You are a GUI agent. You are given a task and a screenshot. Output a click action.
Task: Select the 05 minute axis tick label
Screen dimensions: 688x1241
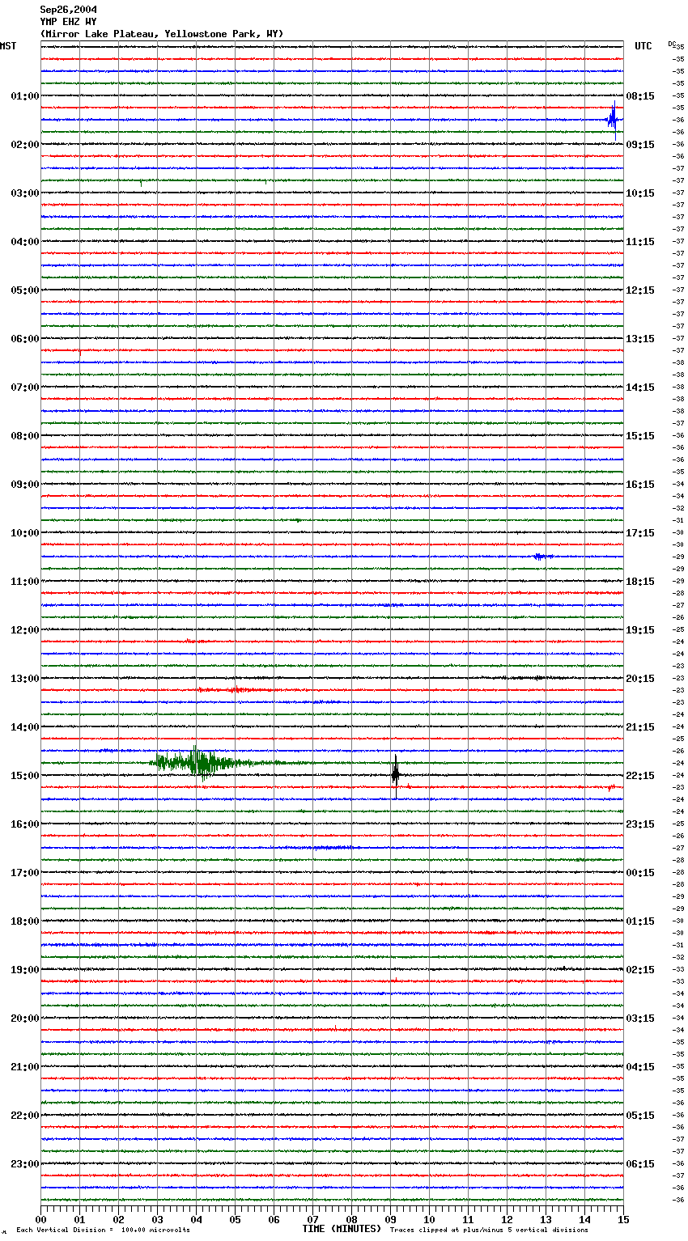click(235, 1219)
